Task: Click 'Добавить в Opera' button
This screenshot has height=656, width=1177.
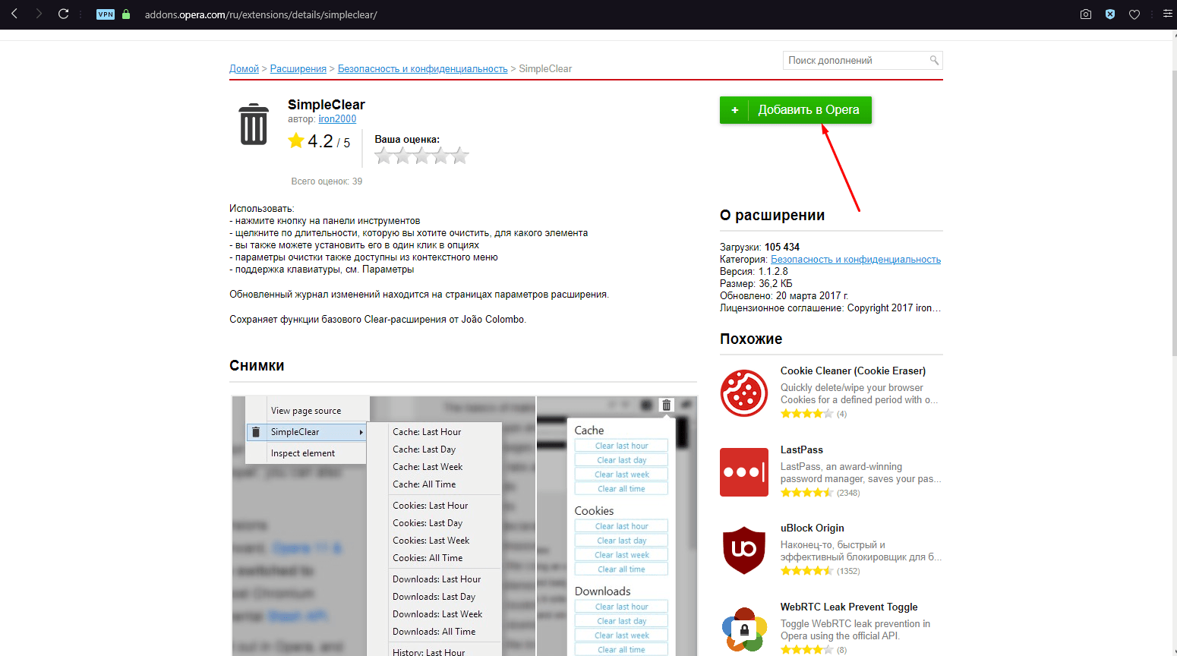Action: point(796,110)
